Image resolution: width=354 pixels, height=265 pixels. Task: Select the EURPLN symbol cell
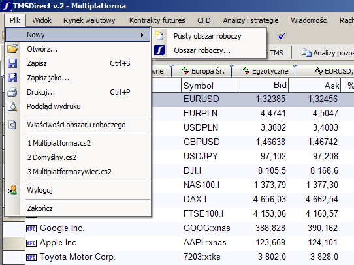point(201,113)
